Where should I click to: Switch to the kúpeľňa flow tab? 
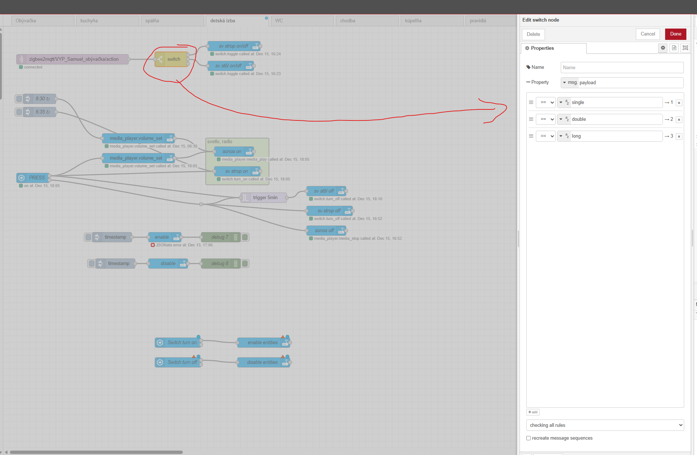431,21
